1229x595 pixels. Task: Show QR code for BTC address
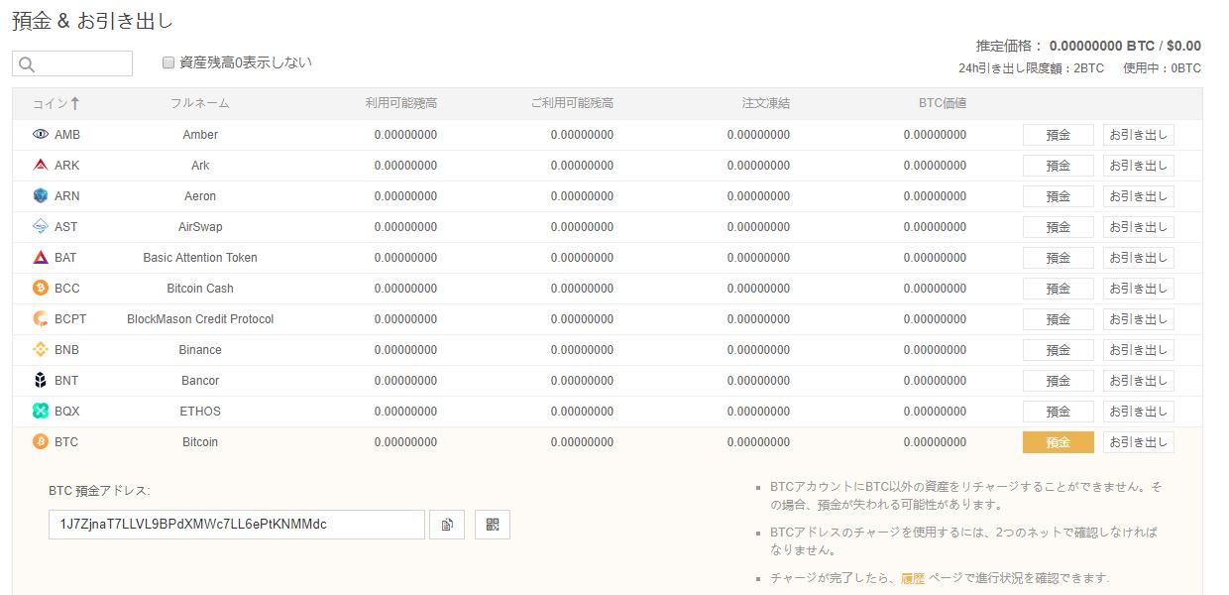coord(493,525)
